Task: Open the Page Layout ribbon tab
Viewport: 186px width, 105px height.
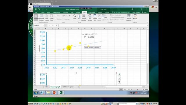Action: pos(56,12)
